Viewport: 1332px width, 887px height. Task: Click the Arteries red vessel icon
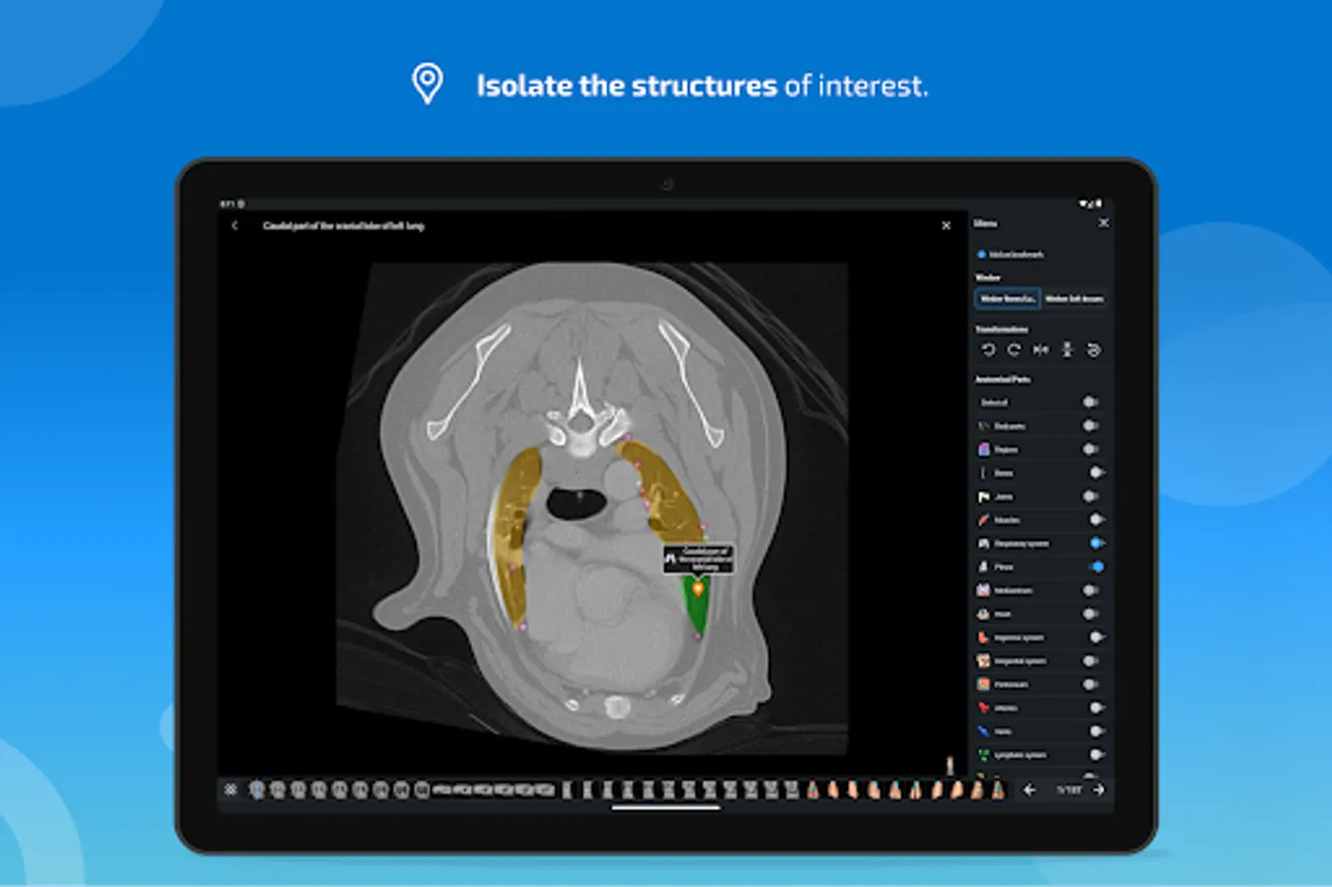983,708
